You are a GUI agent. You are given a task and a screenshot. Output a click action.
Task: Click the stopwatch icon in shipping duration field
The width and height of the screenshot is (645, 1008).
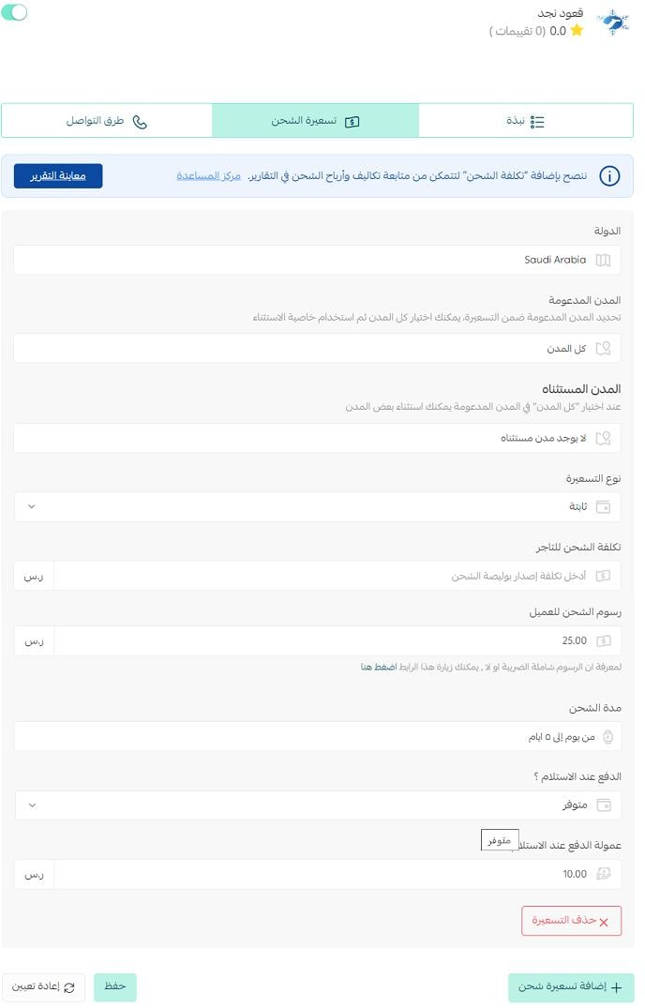[607, 737]
